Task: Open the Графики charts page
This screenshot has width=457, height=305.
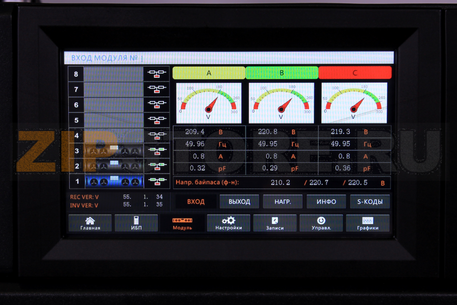Action: point(367,223)
